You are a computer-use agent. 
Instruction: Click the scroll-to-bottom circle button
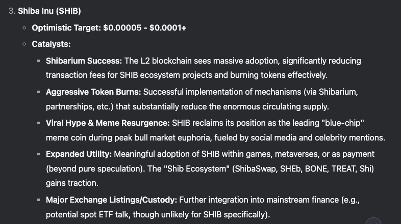pos(373,221)
